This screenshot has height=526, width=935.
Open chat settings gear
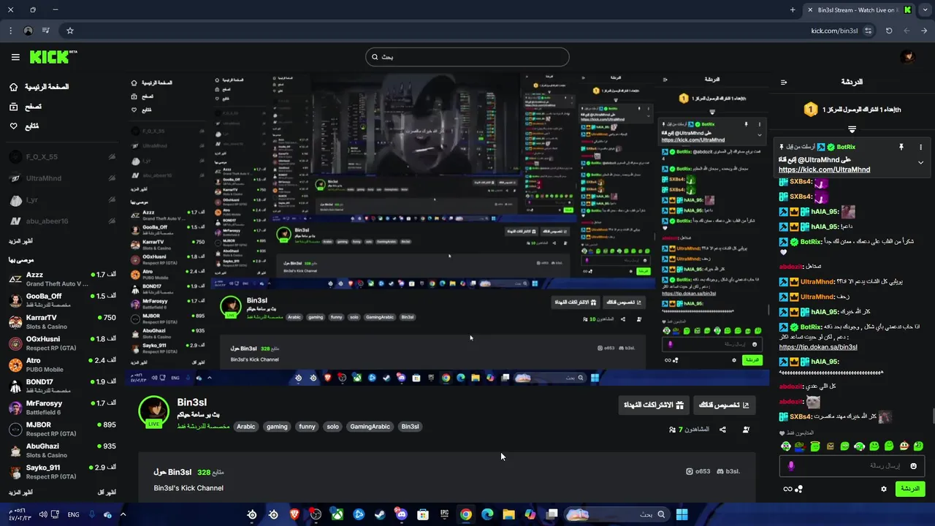[883, 489]
